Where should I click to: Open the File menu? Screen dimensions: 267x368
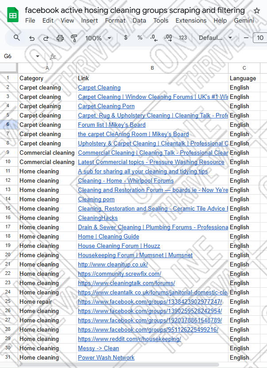click(x=30, y=21)
